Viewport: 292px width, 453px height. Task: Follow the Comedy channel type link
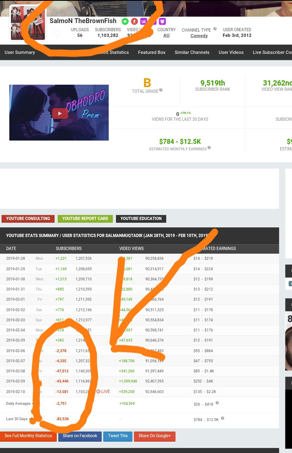click(199, 36)
